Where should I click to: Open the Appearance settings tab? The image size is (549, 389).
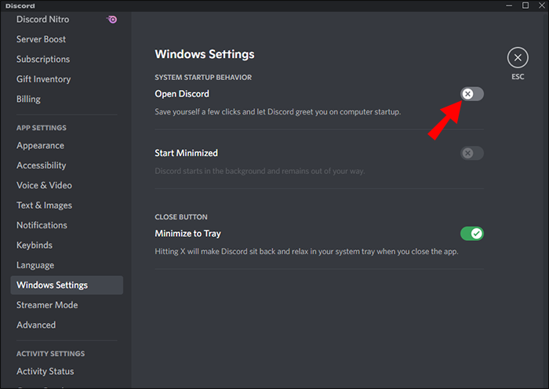[x=41, y=146]
